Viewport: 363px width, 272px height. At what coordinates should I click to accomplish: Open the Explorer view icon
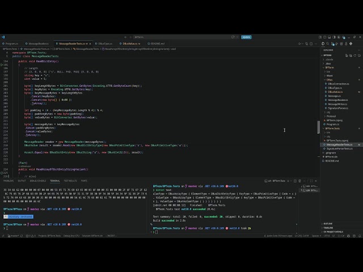pos(323,44)
